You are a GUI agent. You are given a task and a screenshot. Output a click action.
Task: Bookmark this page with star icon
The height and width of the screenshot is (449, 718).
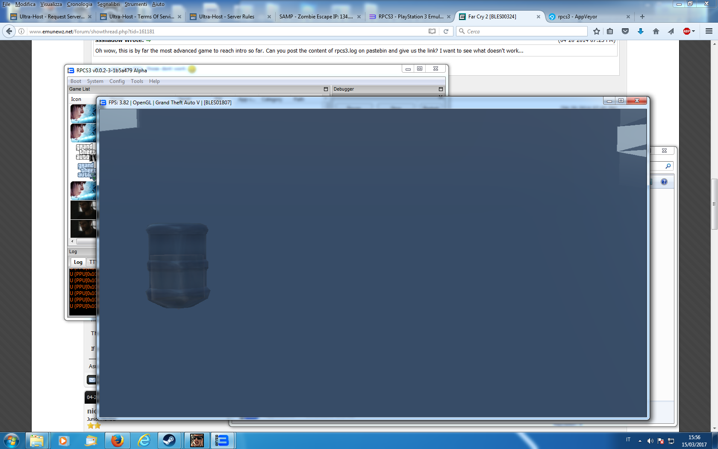(x=597, y=31)
